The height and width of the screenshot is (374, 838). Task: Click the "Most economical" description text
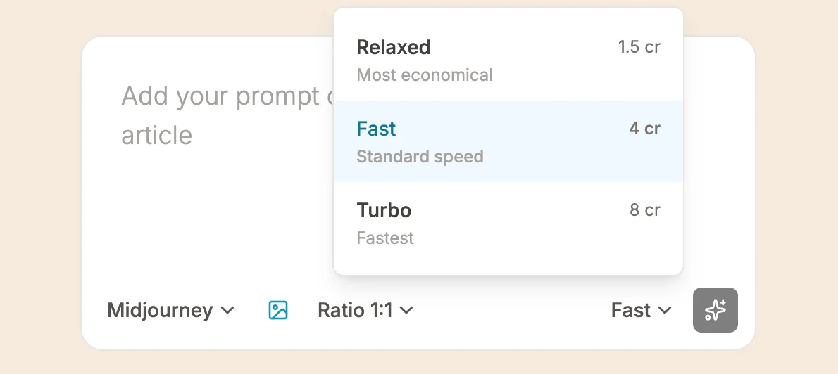(x=425, y=75)
